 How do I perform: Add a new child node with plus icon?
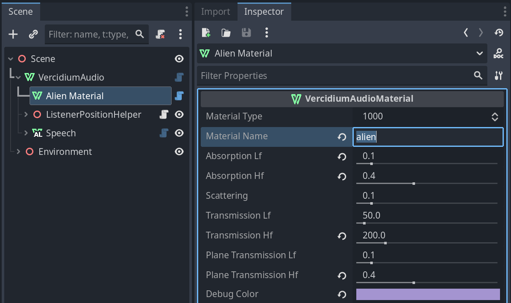click(13, 34)
